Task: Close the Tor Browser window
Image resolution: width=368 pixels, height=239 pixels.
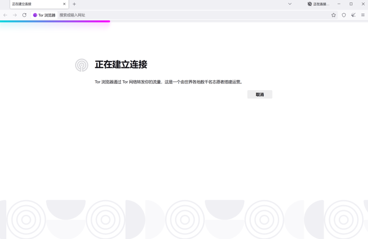Action: (363, 4)
